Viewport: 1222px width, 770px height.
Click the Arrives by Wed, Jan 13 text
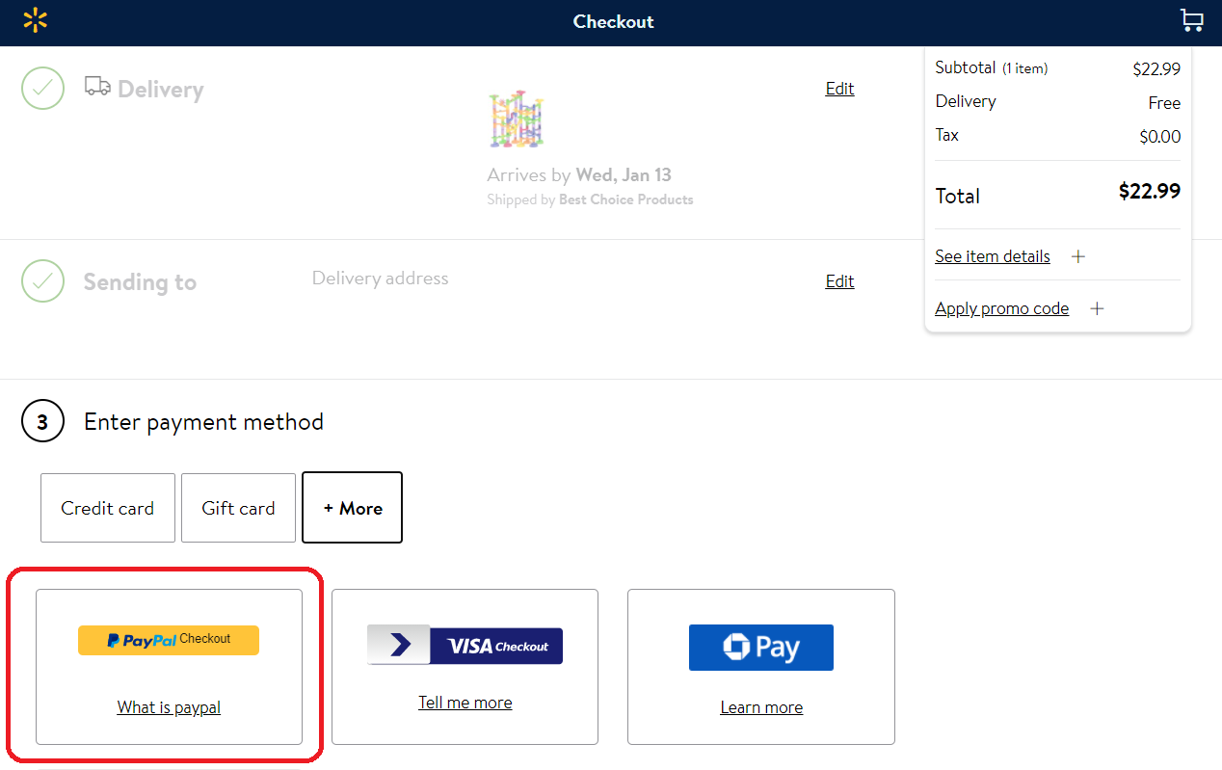click(x=579, y=175)
